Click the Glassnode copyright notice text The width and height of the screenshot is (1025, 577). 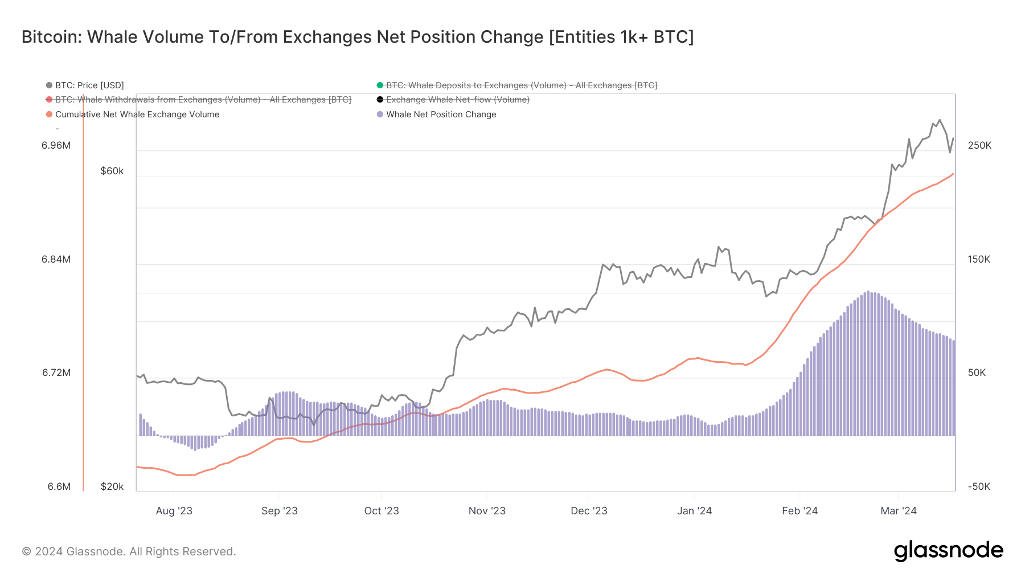pyautogui.click(x=129, y=551)
